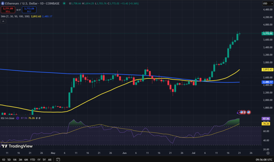
Task: Click the purple RSI value label 87.56
Action: pyautogui.click(x=266, y=118)
